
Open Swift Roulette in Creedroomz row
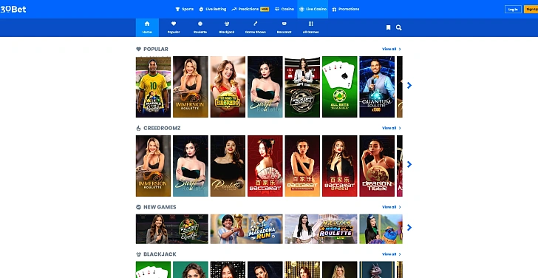tap(191, 166)
